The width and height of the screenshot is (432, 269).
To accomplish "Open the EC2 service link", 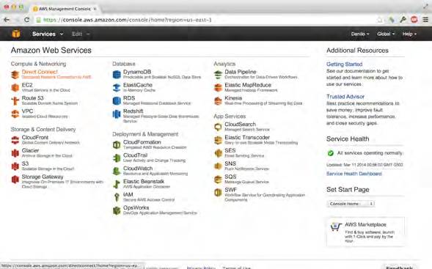I will (27, 85).
